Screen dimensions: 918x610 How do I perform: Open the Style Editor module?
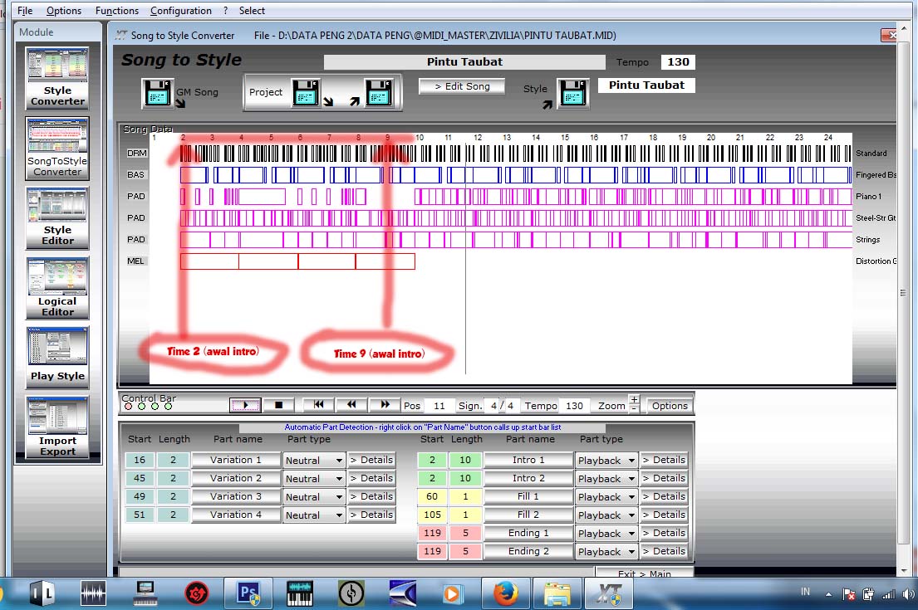point(56,219)
